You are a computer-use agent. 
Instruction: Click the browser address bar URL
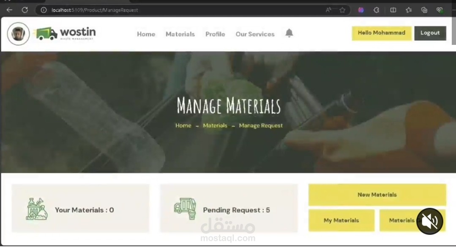(x=95, y=10)
